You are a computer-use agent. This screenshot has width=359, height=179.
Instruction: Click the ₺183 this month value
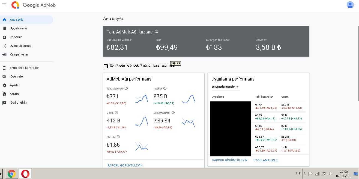[214, 47]
